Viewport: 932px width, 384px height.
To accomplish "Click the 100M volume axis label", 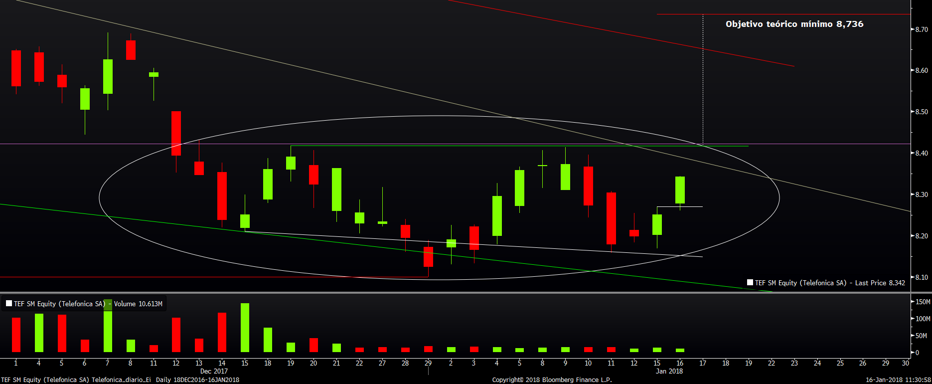I will click(x=923, y=319).
